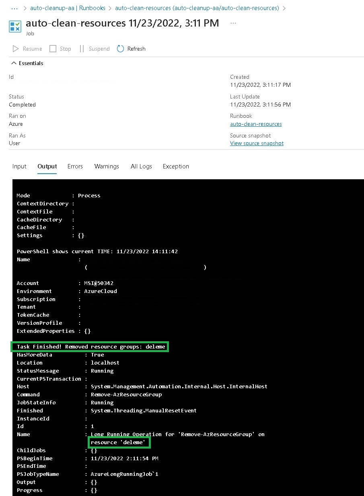Open the auto-clean-resources runbook link

(x=256, y=124)
